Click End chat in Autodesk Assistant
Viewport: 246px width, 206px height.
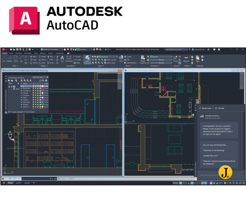[220, 108]
